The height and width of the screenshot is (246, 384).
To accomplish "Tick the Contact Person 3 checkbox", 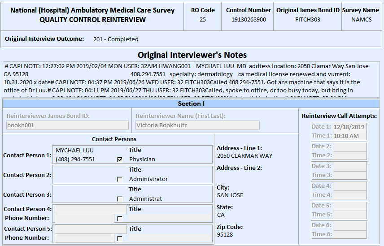I will coord(119,199).
